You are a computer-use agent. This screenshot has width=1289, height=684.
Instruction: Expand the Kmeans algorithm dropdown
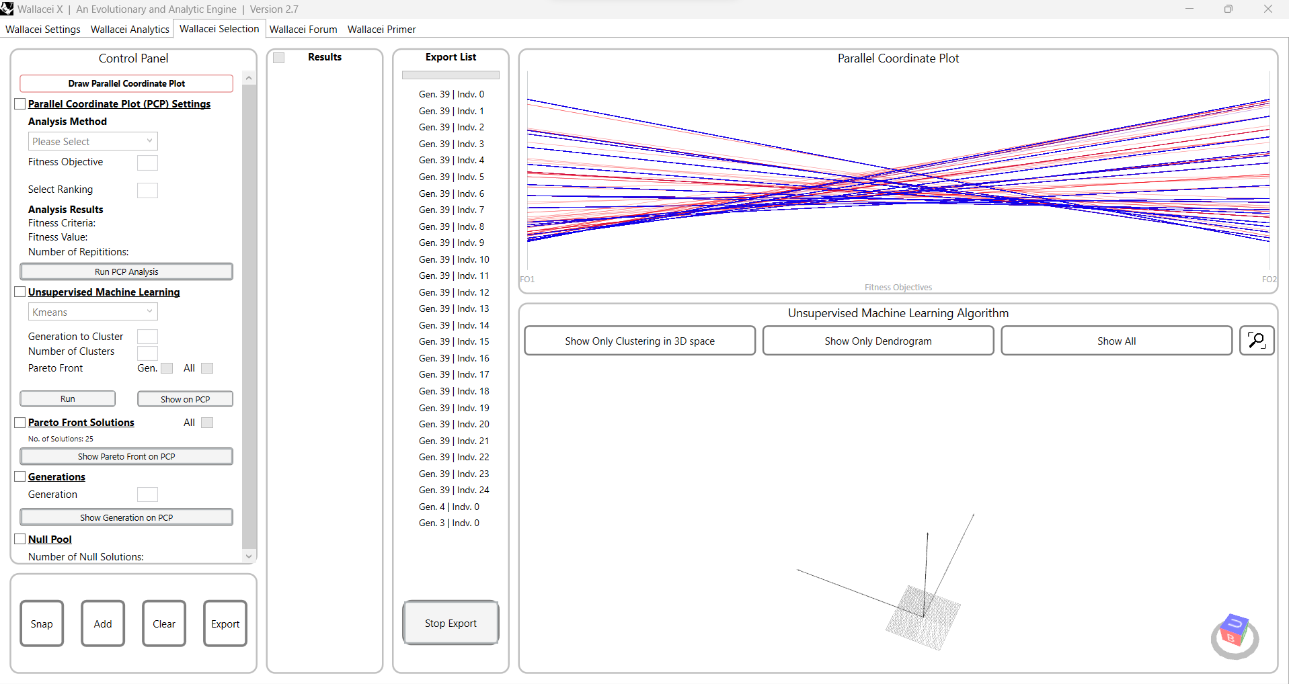(93, 312)
